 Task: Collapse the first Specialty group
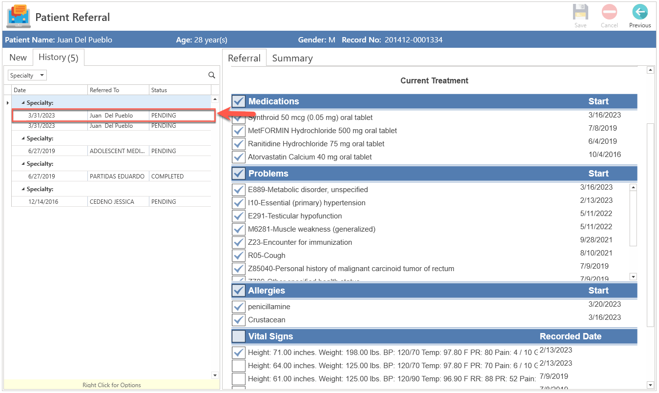[23, 103]
